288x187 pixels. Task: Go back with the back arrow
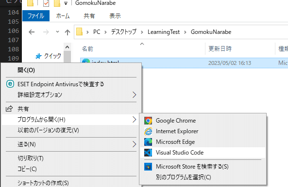tap(32, 32)
